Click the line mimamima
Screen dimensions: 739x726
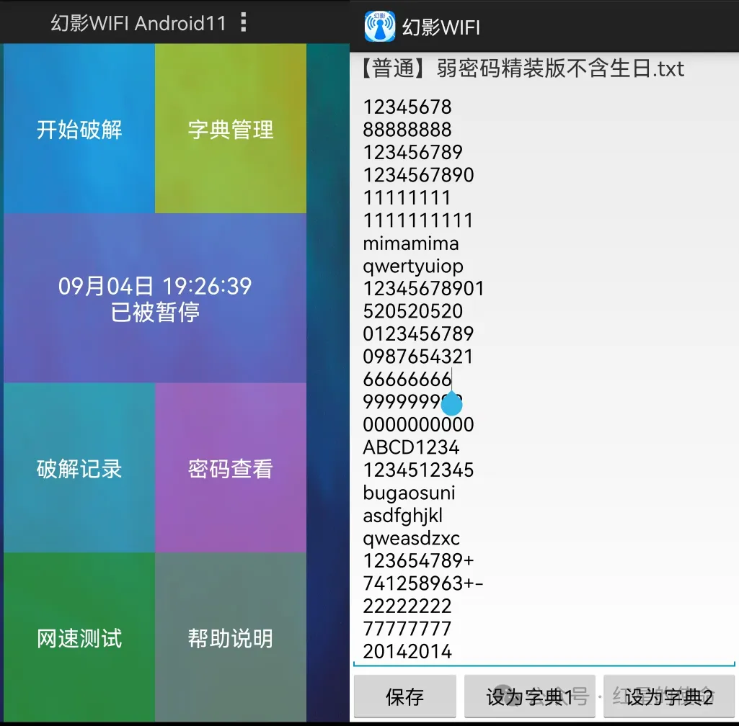(x=411, y=243)
